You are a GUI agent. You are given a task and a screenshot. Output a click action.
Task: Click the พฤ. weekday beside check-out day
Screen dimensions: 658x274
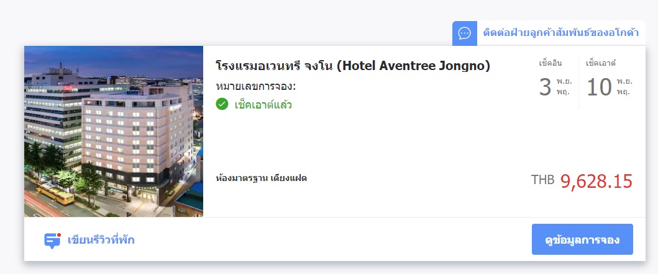623,92
